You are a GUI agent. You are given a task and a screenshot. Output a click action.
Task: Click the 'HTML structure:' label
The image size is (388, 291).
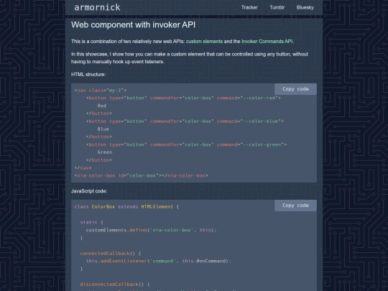coord(88,75)
